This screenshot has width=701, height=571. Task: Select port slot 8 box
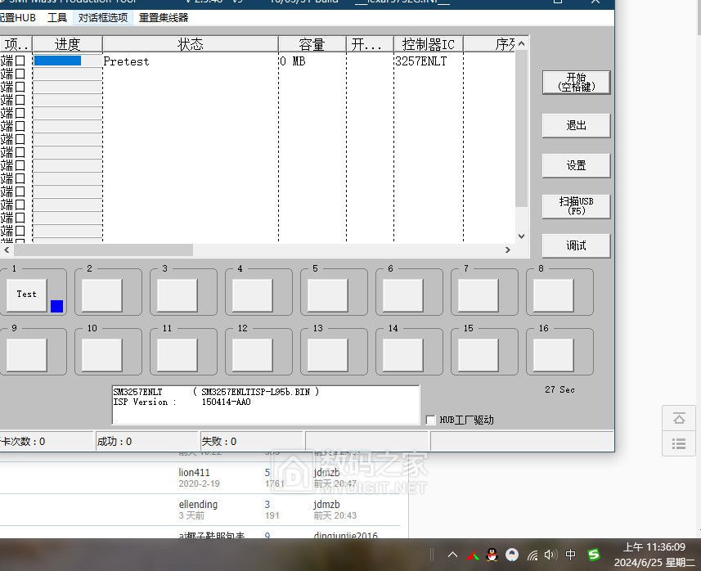[553, 294]
